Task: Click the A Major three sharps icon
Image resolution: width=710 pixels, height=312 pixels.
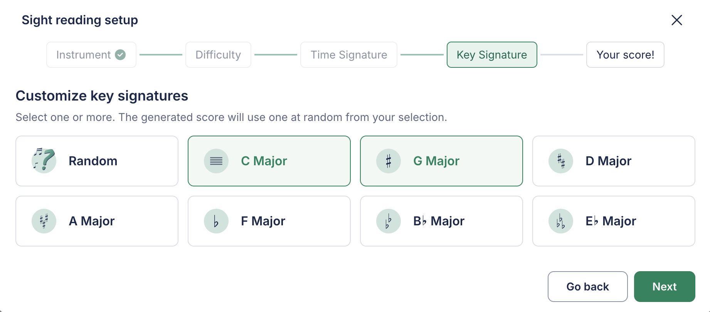Action: click(44, 221)
